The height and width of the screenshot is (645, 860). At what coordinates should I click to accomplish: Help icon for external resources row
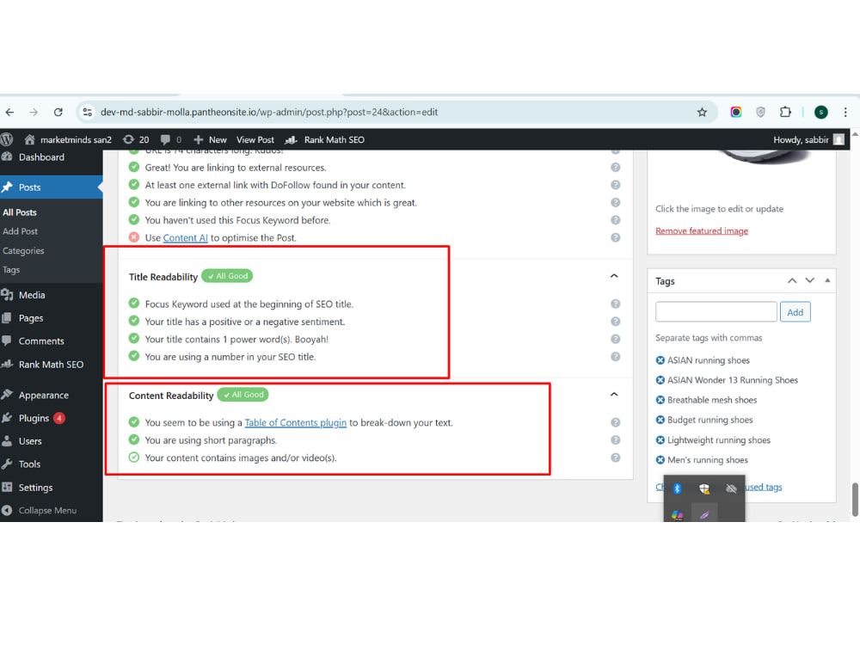(x=616, y=168)
